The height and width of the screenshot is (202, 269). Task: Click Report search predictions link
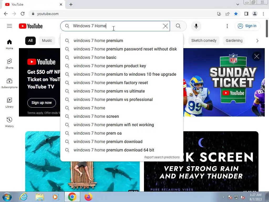coord(162,157)
